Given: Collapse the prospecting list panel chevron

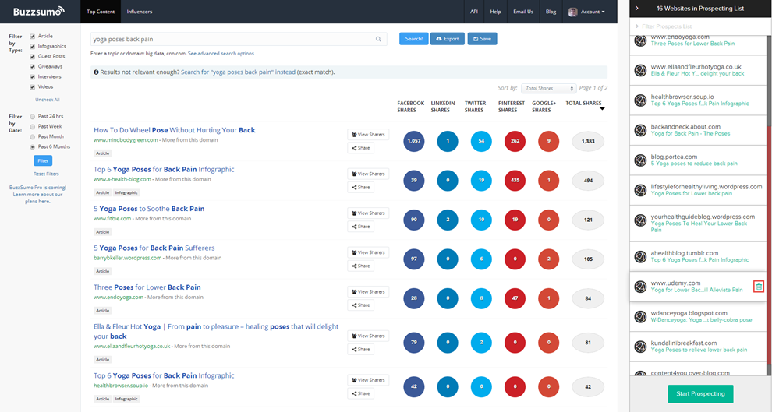Looking at the screenshot, I should [636, 9].
